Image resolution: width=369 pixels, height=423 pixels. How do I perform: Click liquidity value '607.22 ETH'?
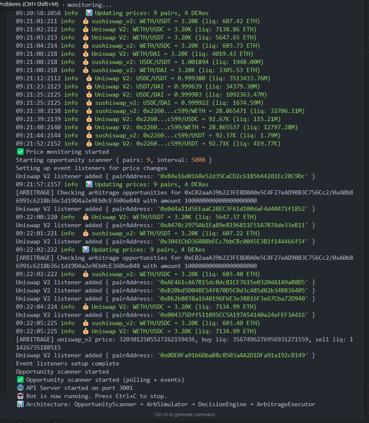240,233
